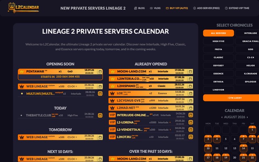
Task: Select the High Five chronicle filter
Action: click(219, 41)
